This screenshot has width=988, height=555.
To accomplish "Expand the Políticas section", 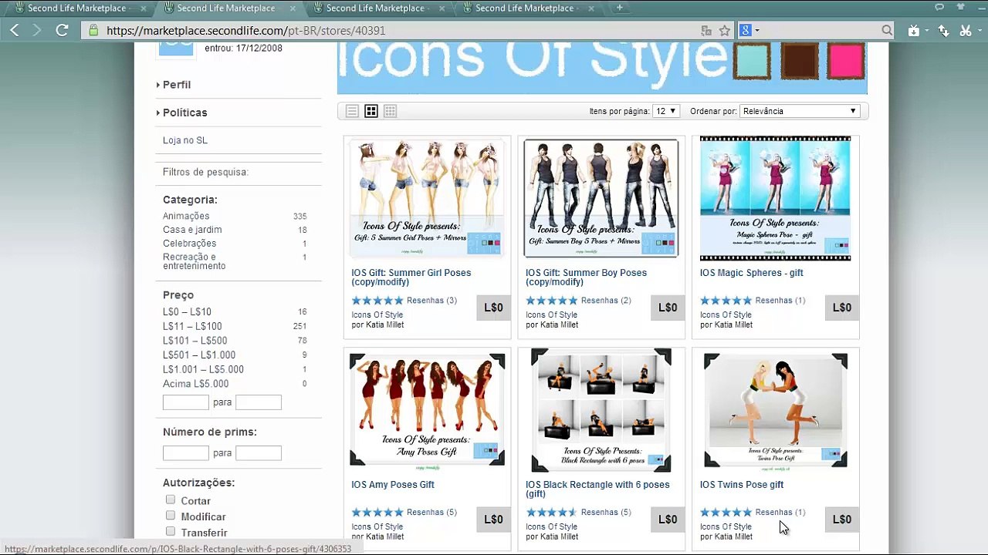I will coord(184,113).
